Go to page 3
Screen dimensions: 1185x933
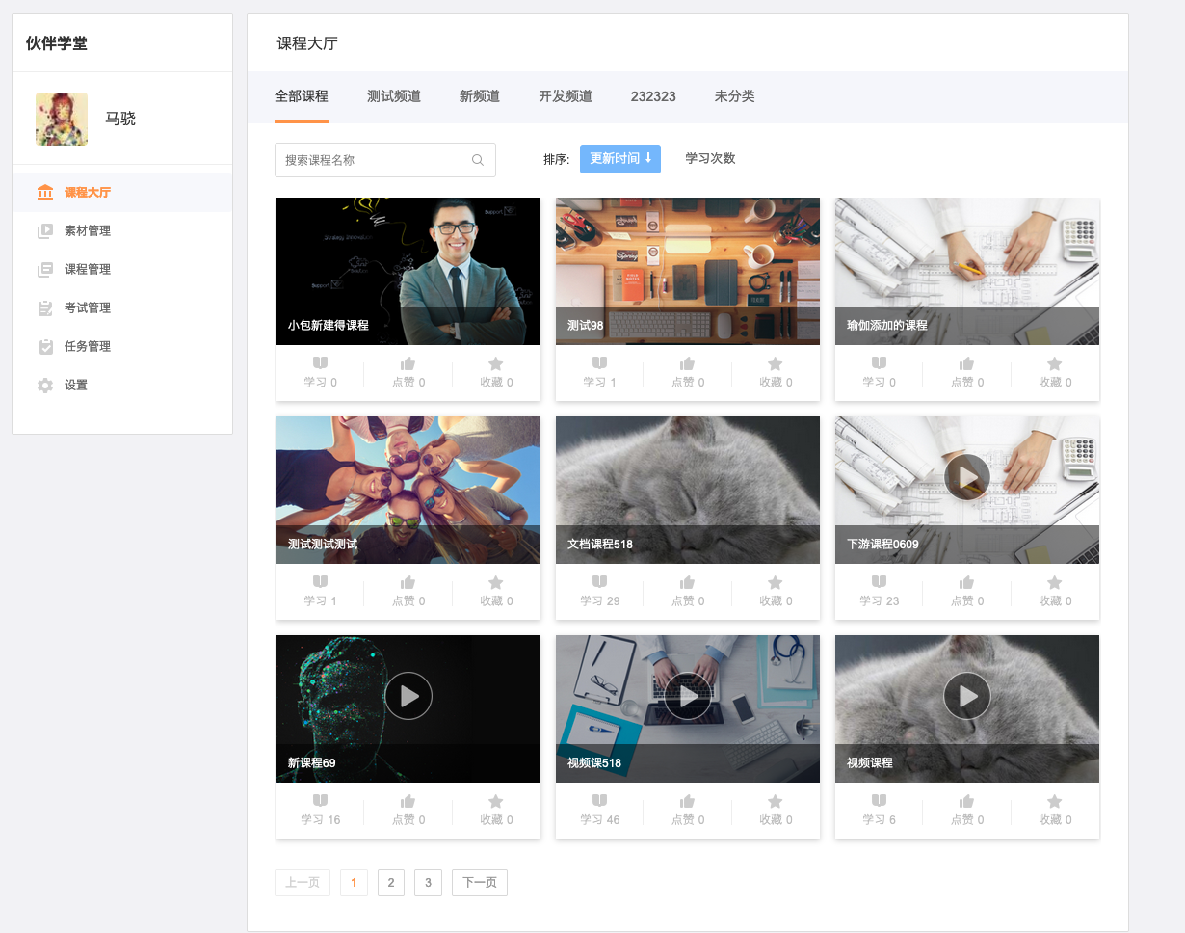point(428,883)
